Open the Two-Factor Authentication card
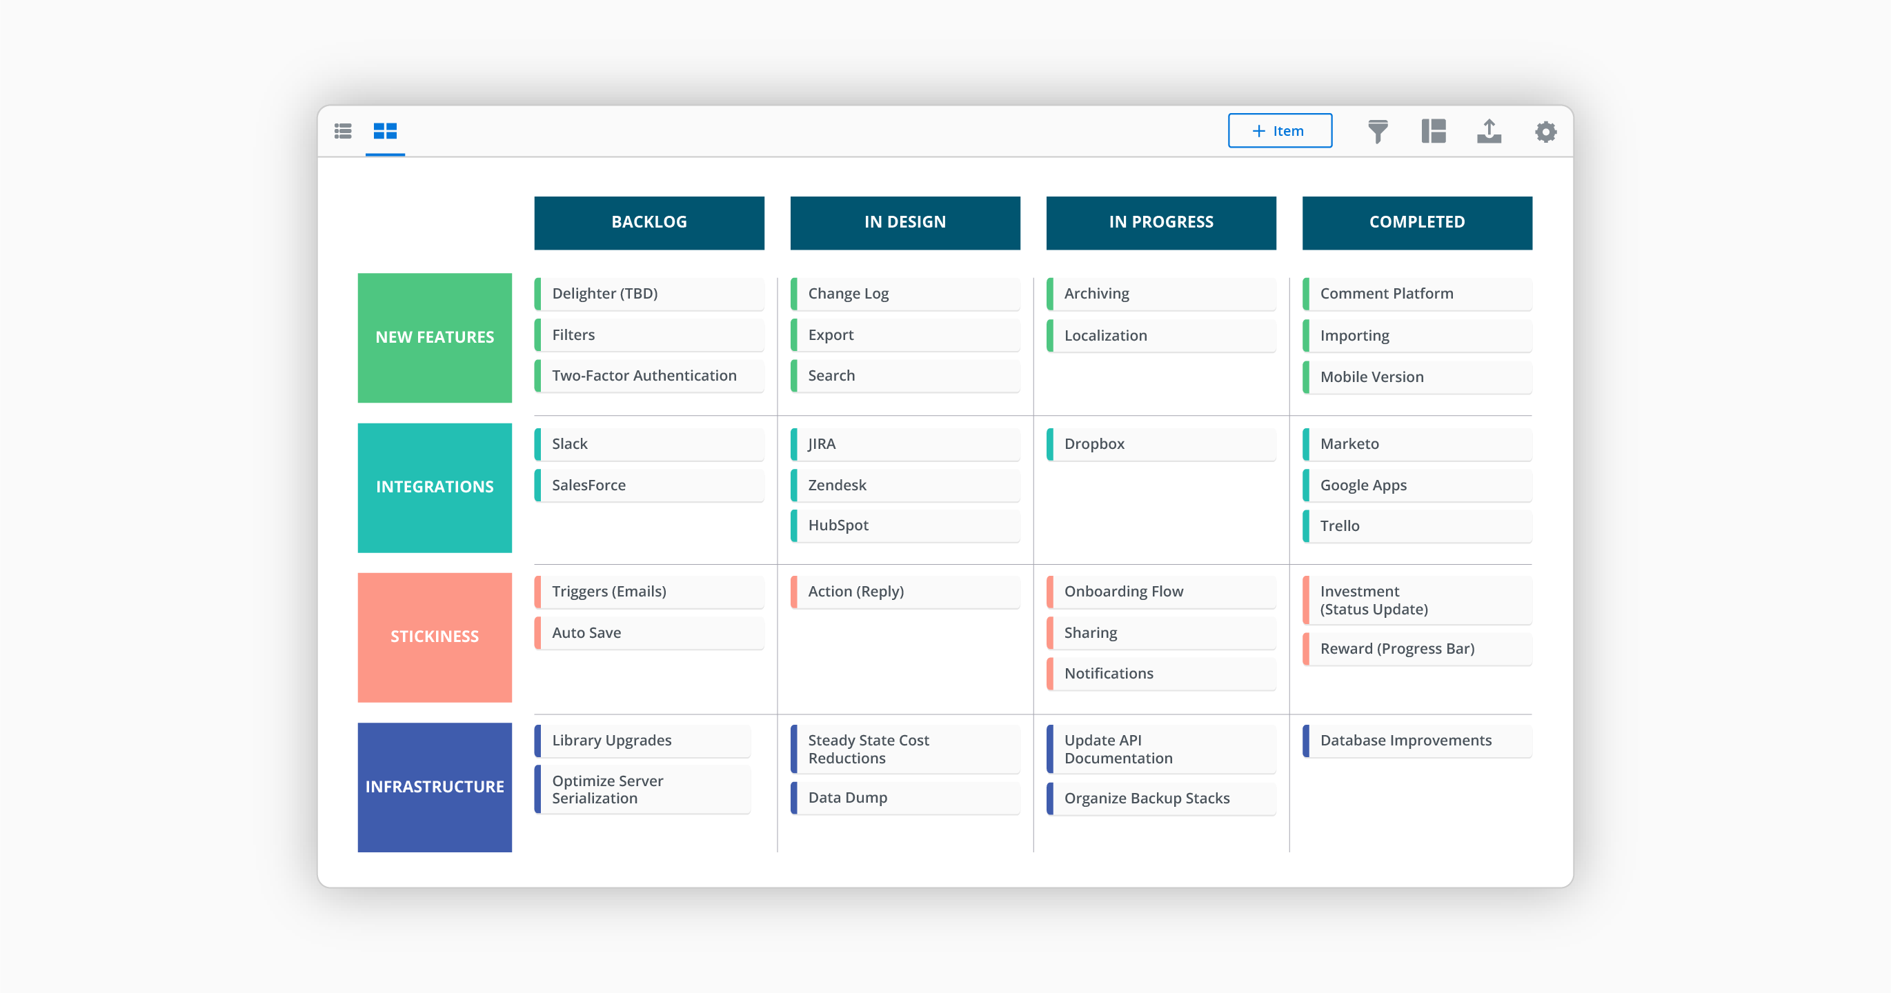Image resolution: width=1891 pixels, height=993 pixels. [x=649, y=376]
